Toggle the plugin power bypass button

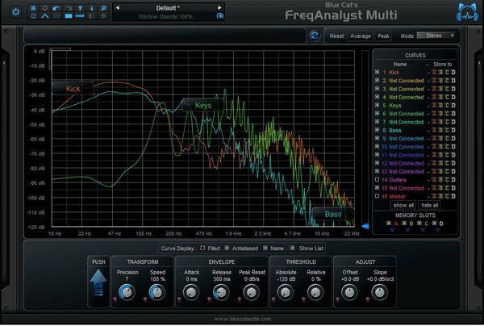(16, 12)
